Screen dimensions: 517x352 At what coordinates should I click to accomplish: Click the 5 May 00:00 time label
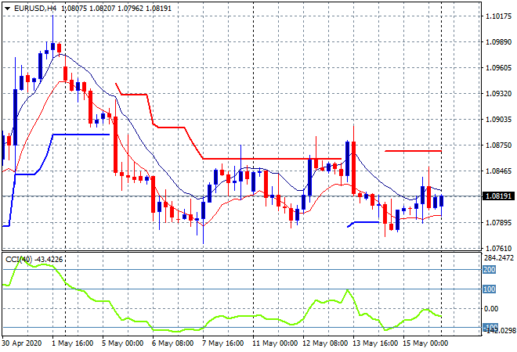[123, 343]
